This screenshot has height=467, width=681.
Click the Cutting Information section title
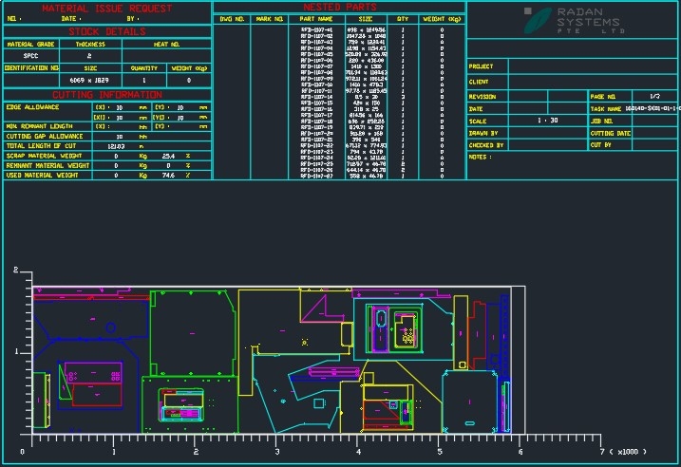click(106, 95)
